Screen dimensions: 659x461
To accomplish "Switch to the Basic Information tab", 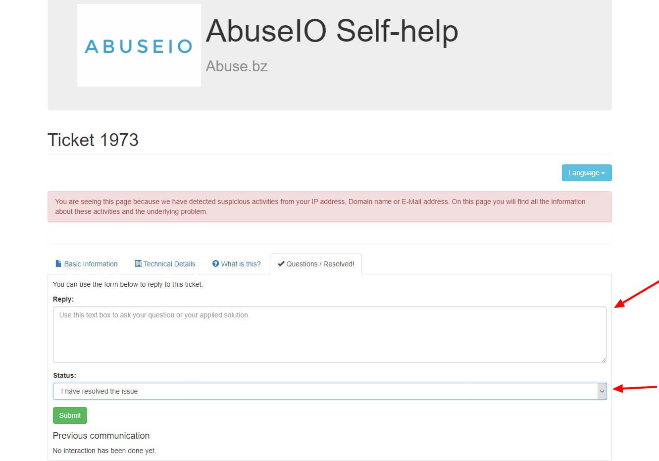I will 91,264.
